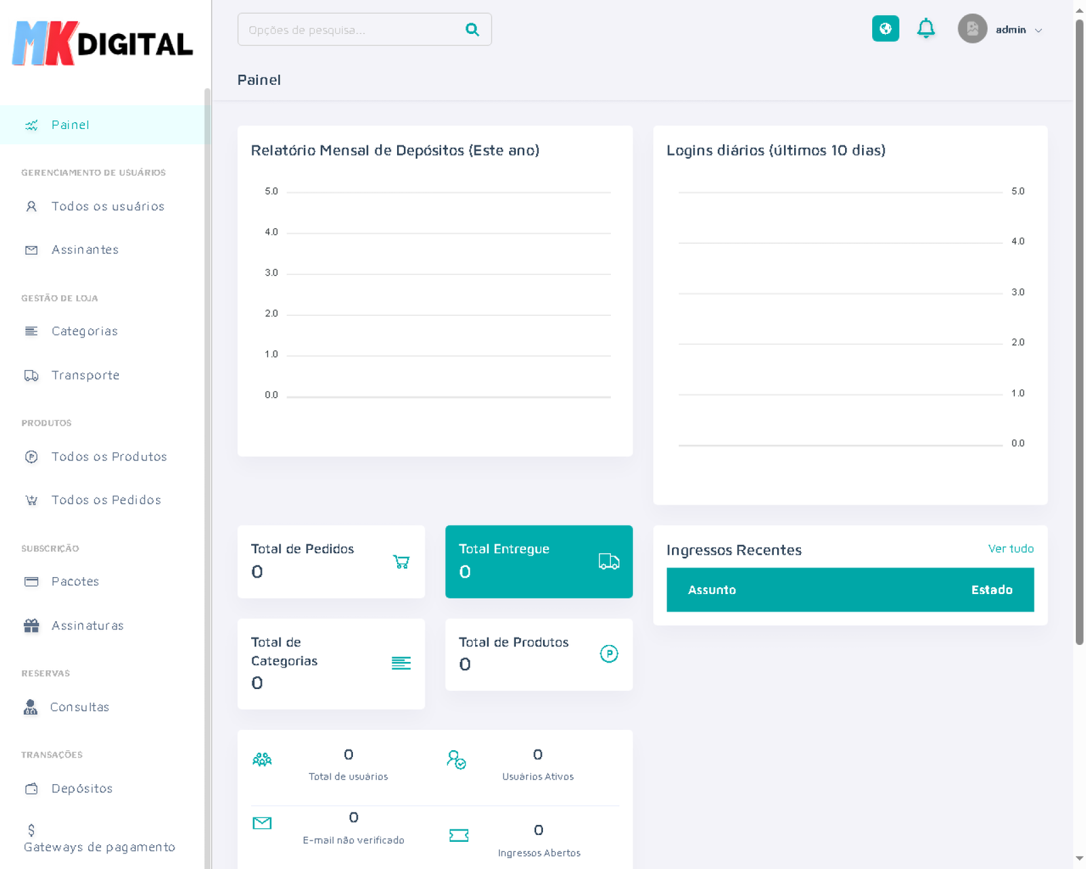Click the Total de usuários group icon

click(x=262, y=760)
